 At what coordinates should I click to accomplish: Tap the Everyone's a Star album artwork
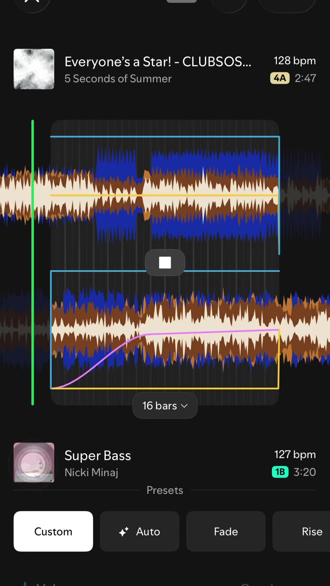click(34, 69)
